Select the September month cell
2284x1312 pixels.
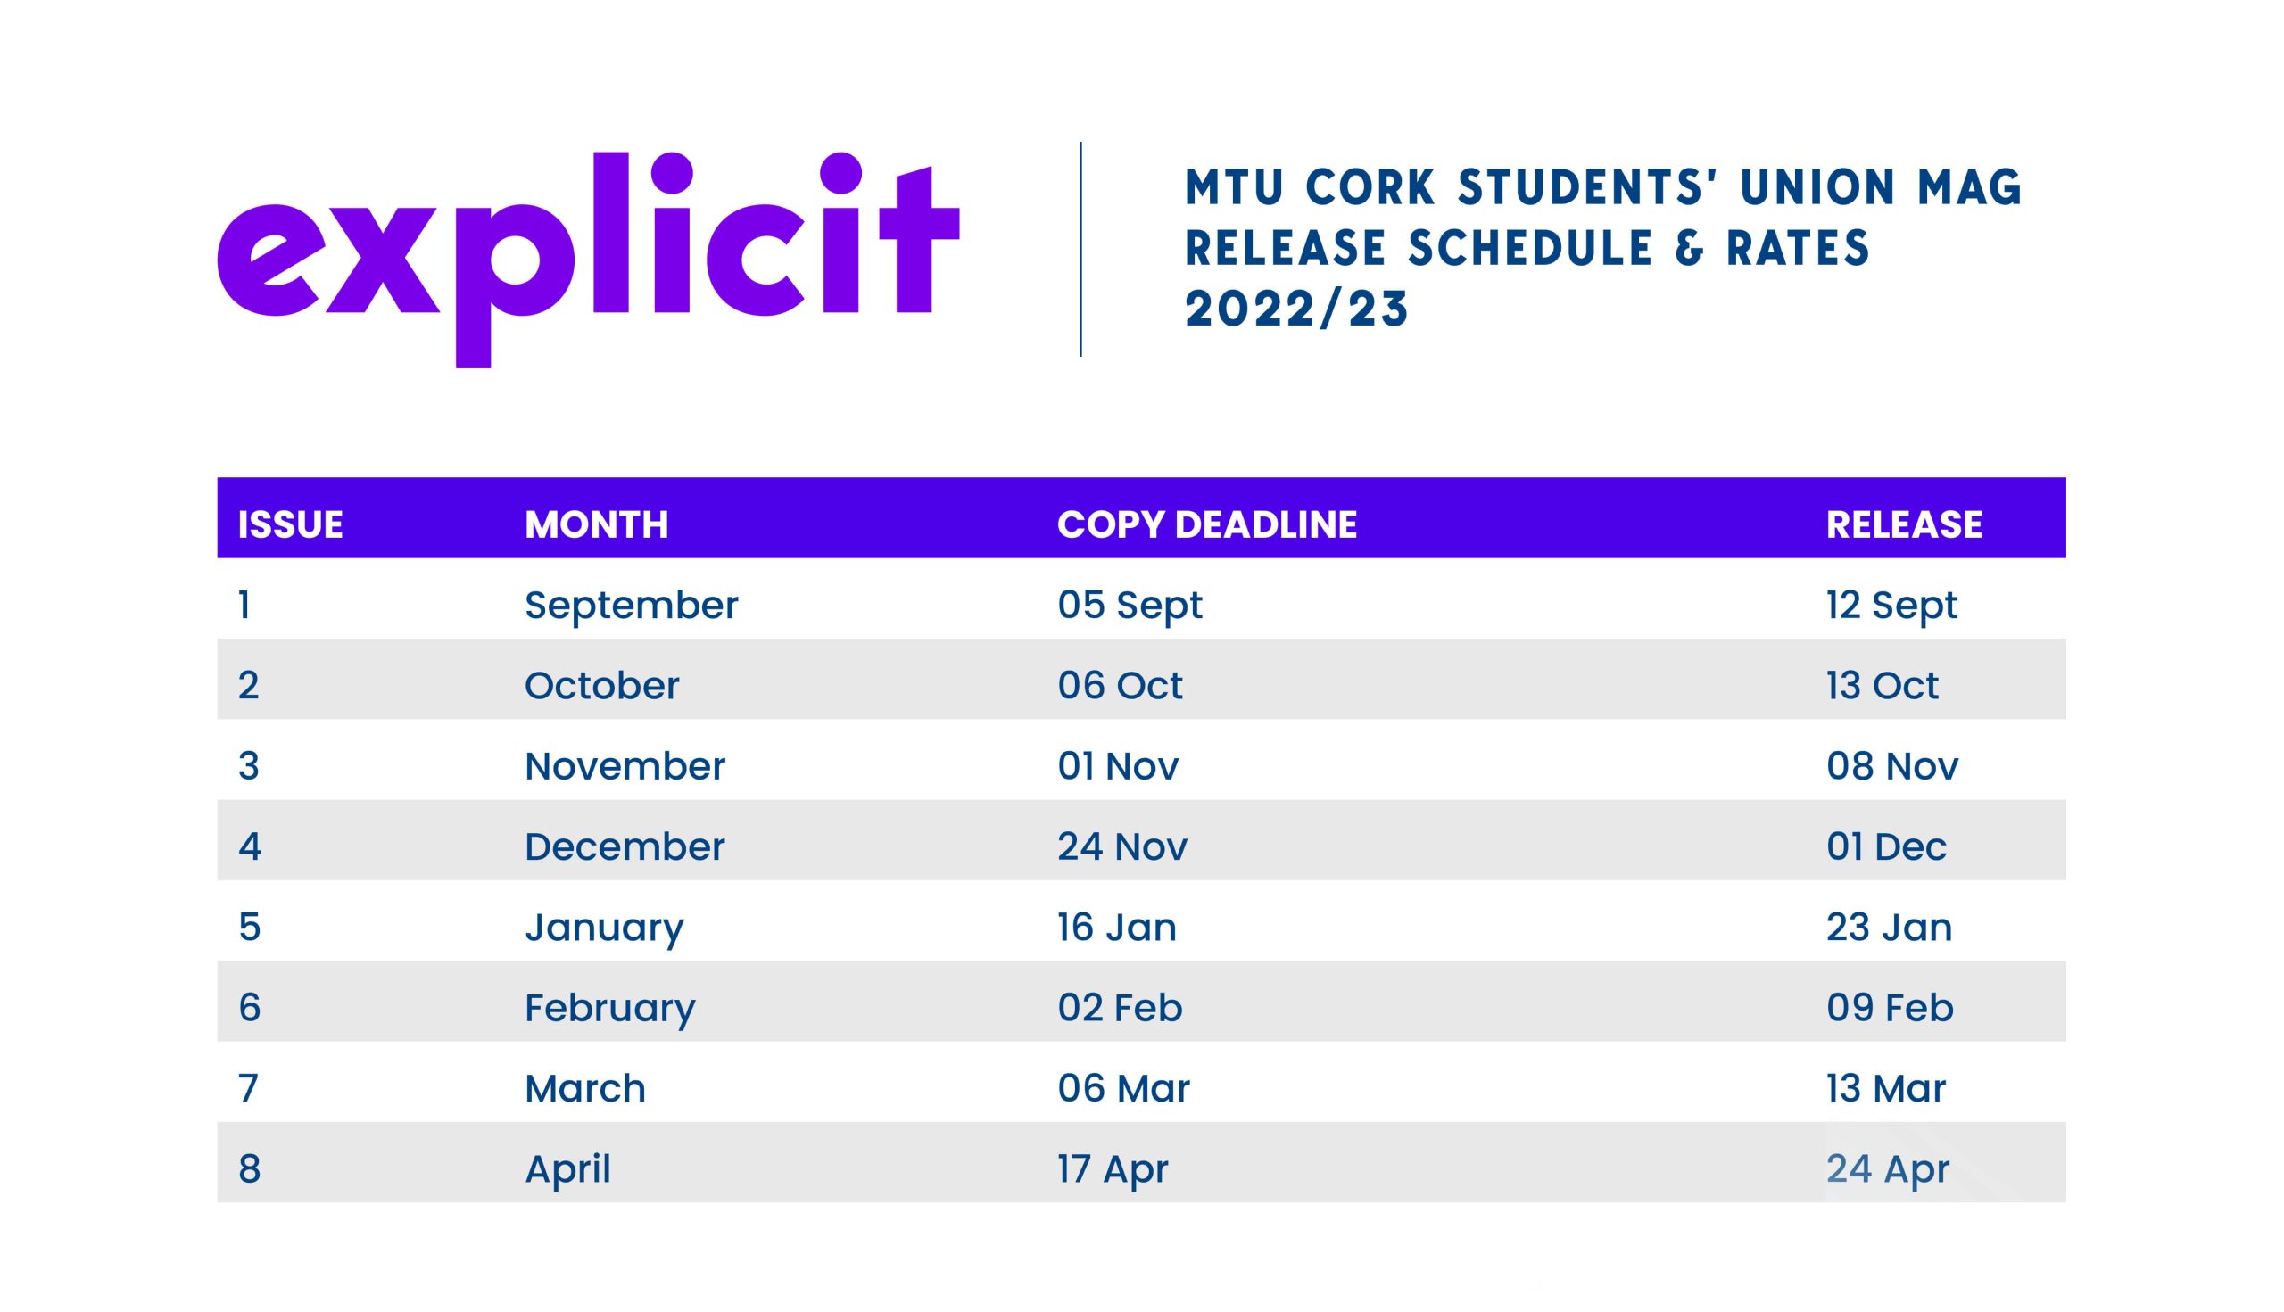tap(631, 606)
